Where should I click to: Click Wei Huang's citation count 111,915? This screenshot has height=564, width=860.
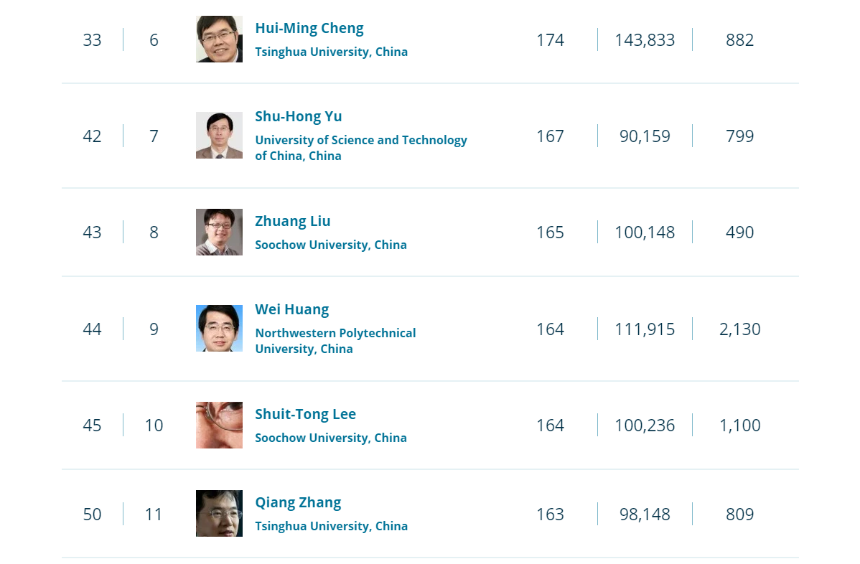coord(645,329)
